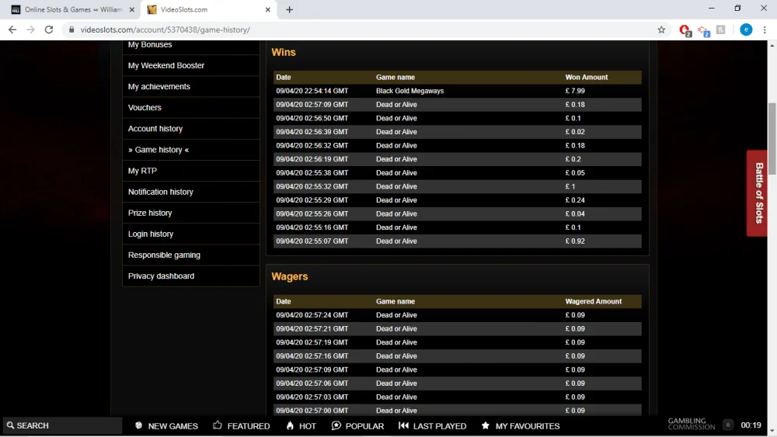Click the scrollbar down arrow
Image resolution: width=777 pixels, height=437 pixels.
(x=772, y=431)
